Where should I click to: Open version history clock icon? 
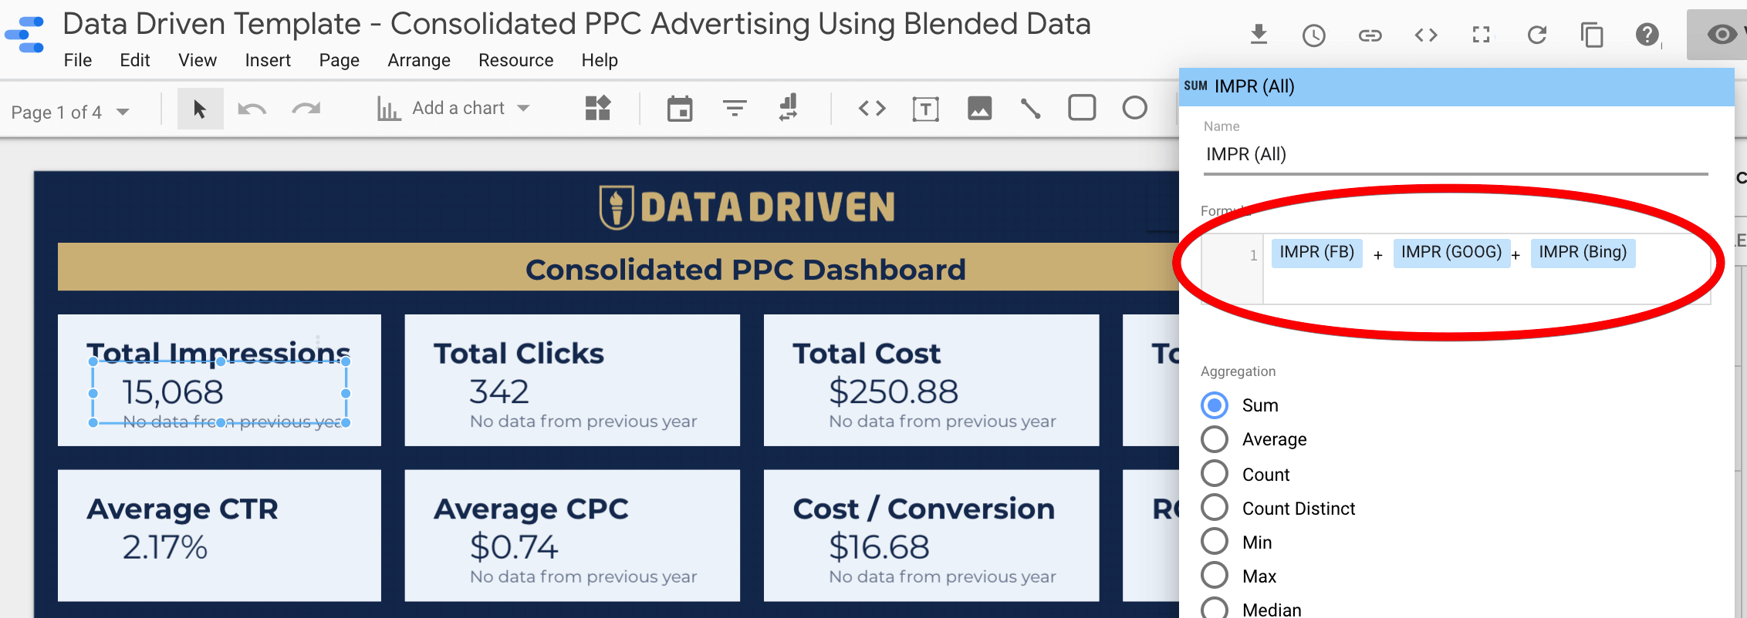point(1313,35)
